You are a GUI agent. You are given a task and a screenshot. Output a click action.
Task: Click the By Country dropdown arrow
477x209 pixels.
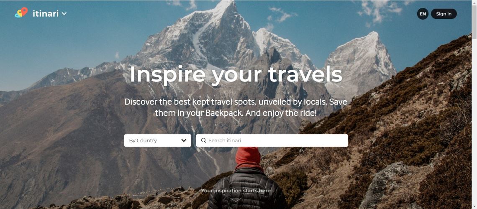tap(184, 140)
